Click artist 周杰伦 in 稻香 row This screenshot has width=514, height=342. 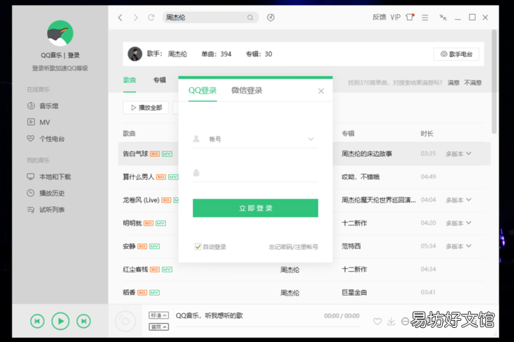point(290,293)
